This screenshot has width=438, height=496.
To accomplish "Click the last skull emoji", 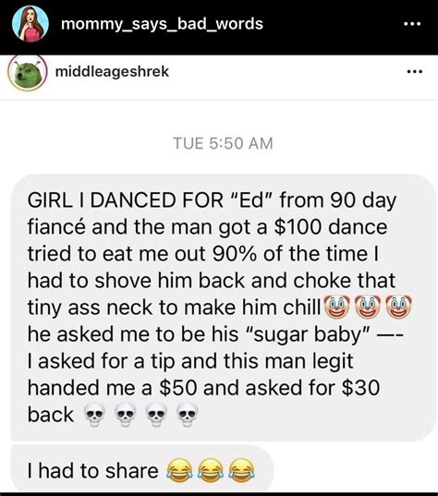I will (187, 415).
